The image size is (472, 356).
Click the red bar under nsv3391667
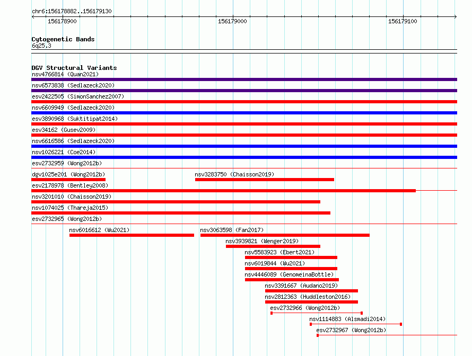tap(311, 291)
